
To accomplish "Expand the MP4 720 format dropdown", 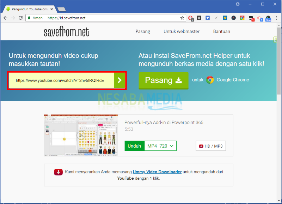I will [160, 146].
